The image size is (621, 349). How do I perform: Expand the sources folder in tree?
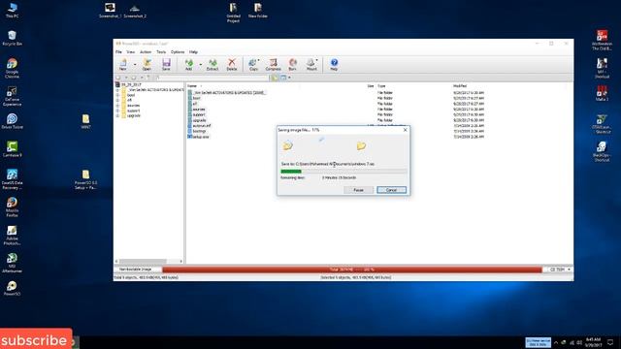click(117, 106)
